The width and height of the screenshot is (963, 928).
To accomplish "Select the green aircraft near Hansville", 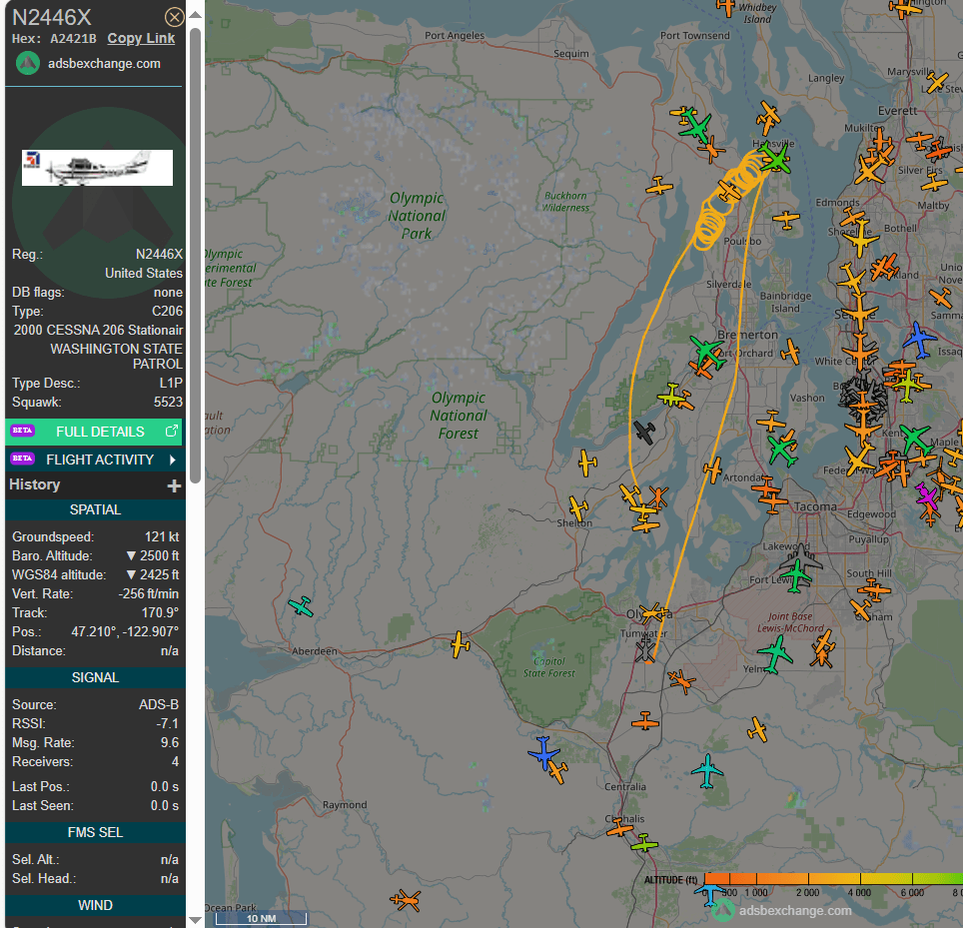I will (x=776, y=158).
